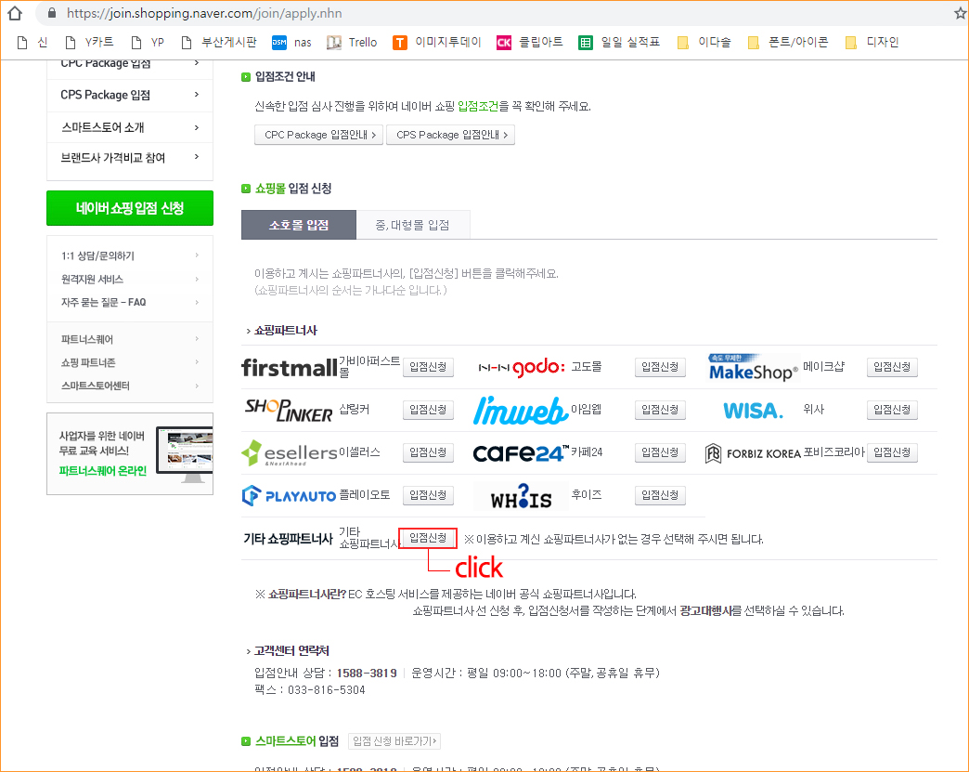Click the WISA logo
The width and height of the screenshot is (969, 772).
754,410
